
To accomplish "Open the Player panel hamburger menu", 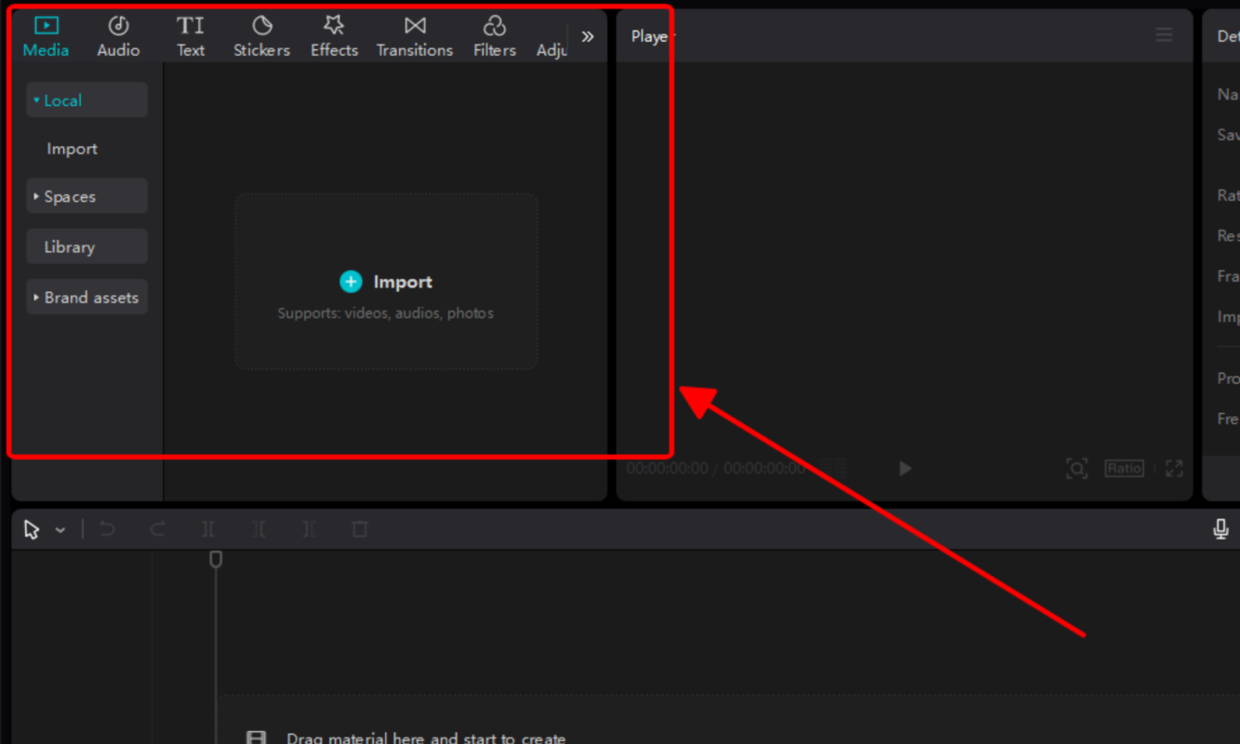I will point(1164,35).
